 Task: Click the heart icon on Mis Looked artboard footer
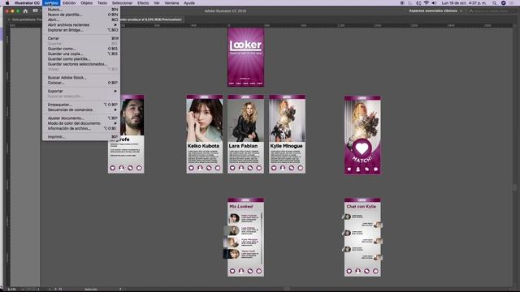[232, 271]
